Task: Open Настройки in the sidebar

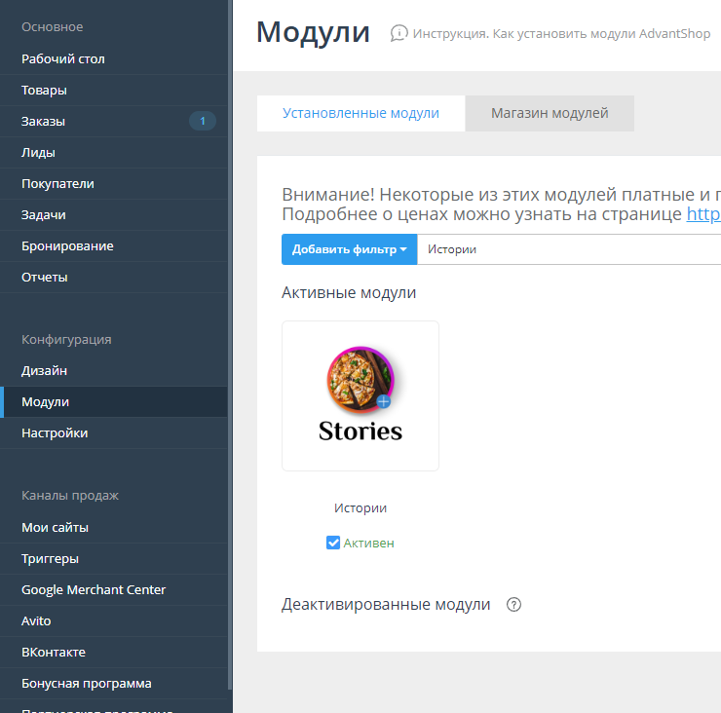Action: [x=55, y=433]
